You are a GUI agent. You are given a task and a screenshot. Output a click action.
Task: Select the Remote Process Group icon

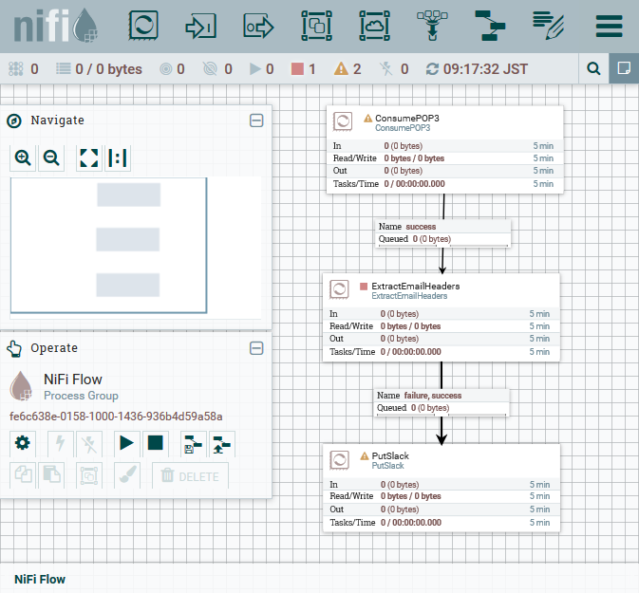pyautogui.click(x=375, y=26)
